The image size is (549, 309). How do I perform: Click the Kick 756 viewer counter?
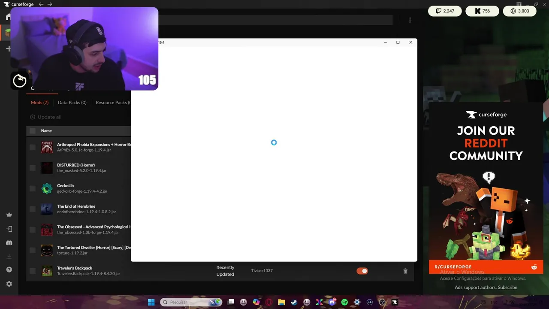[x=482, y=11]
